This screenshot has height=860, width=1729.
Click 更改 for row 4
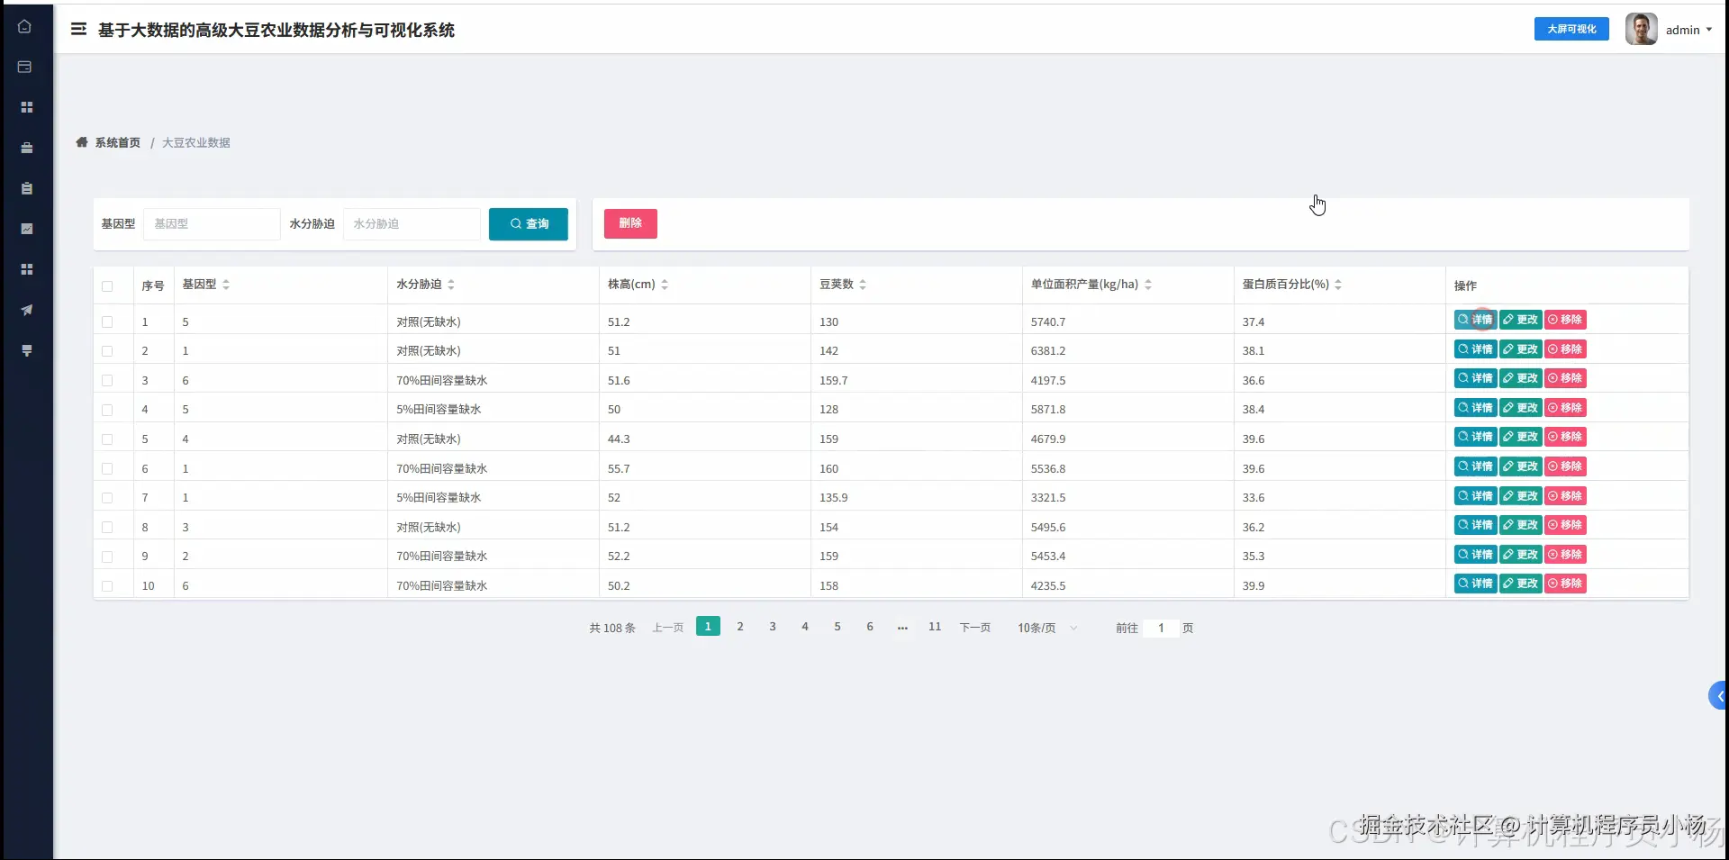1520,408
